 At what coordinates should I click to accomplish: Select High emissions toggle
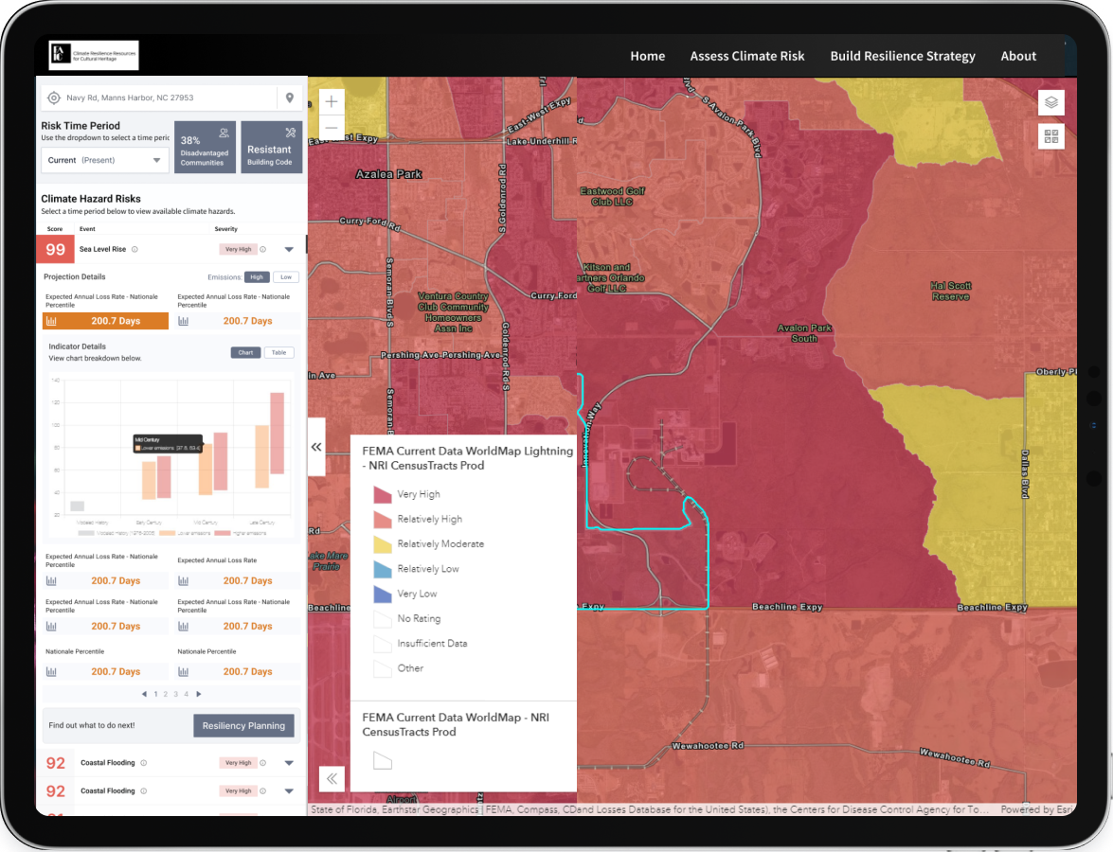click(256, 277)
